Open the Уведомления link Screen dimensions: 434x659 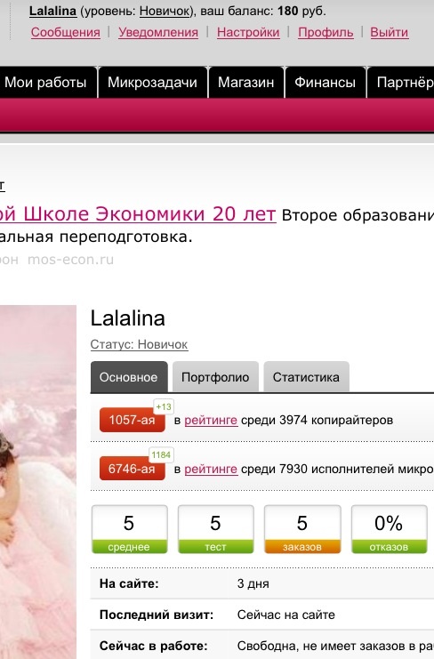[x=158, y=32]
